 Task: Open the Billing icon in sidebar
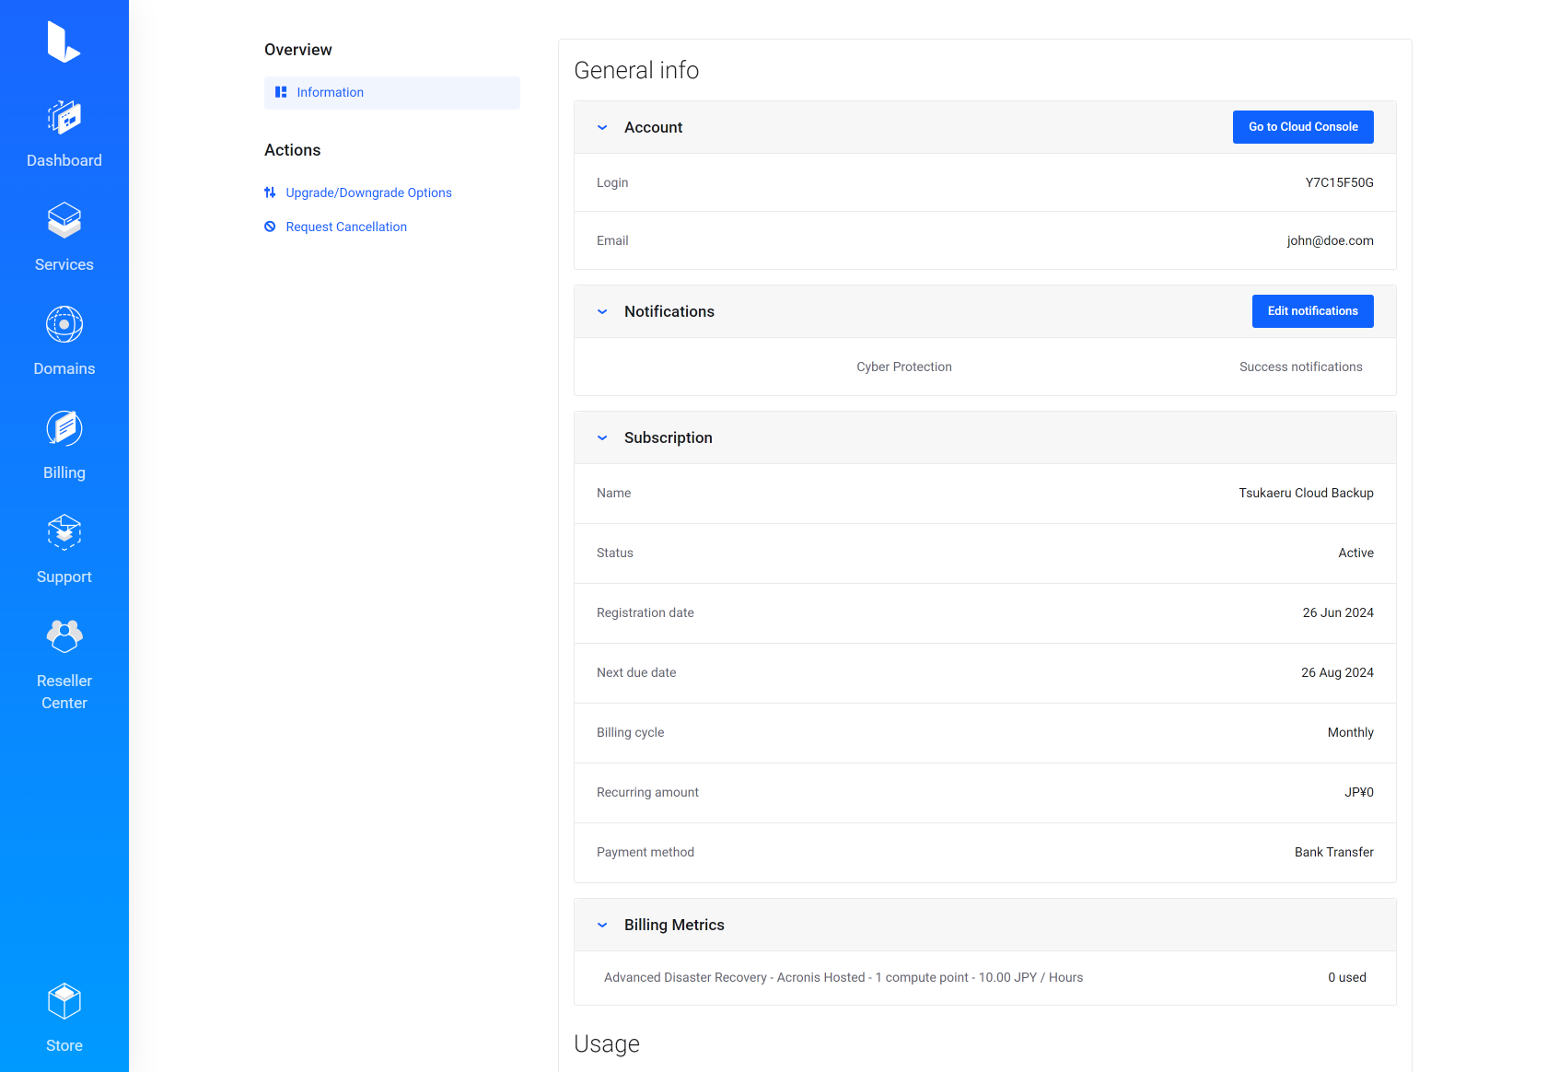(x=64, y=428)
